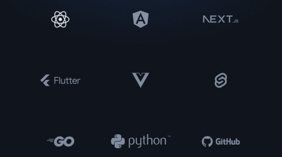Viewport: 282px width, 157px height.
Task: Click the "Flutter" wordmark text
Action: 67,80
